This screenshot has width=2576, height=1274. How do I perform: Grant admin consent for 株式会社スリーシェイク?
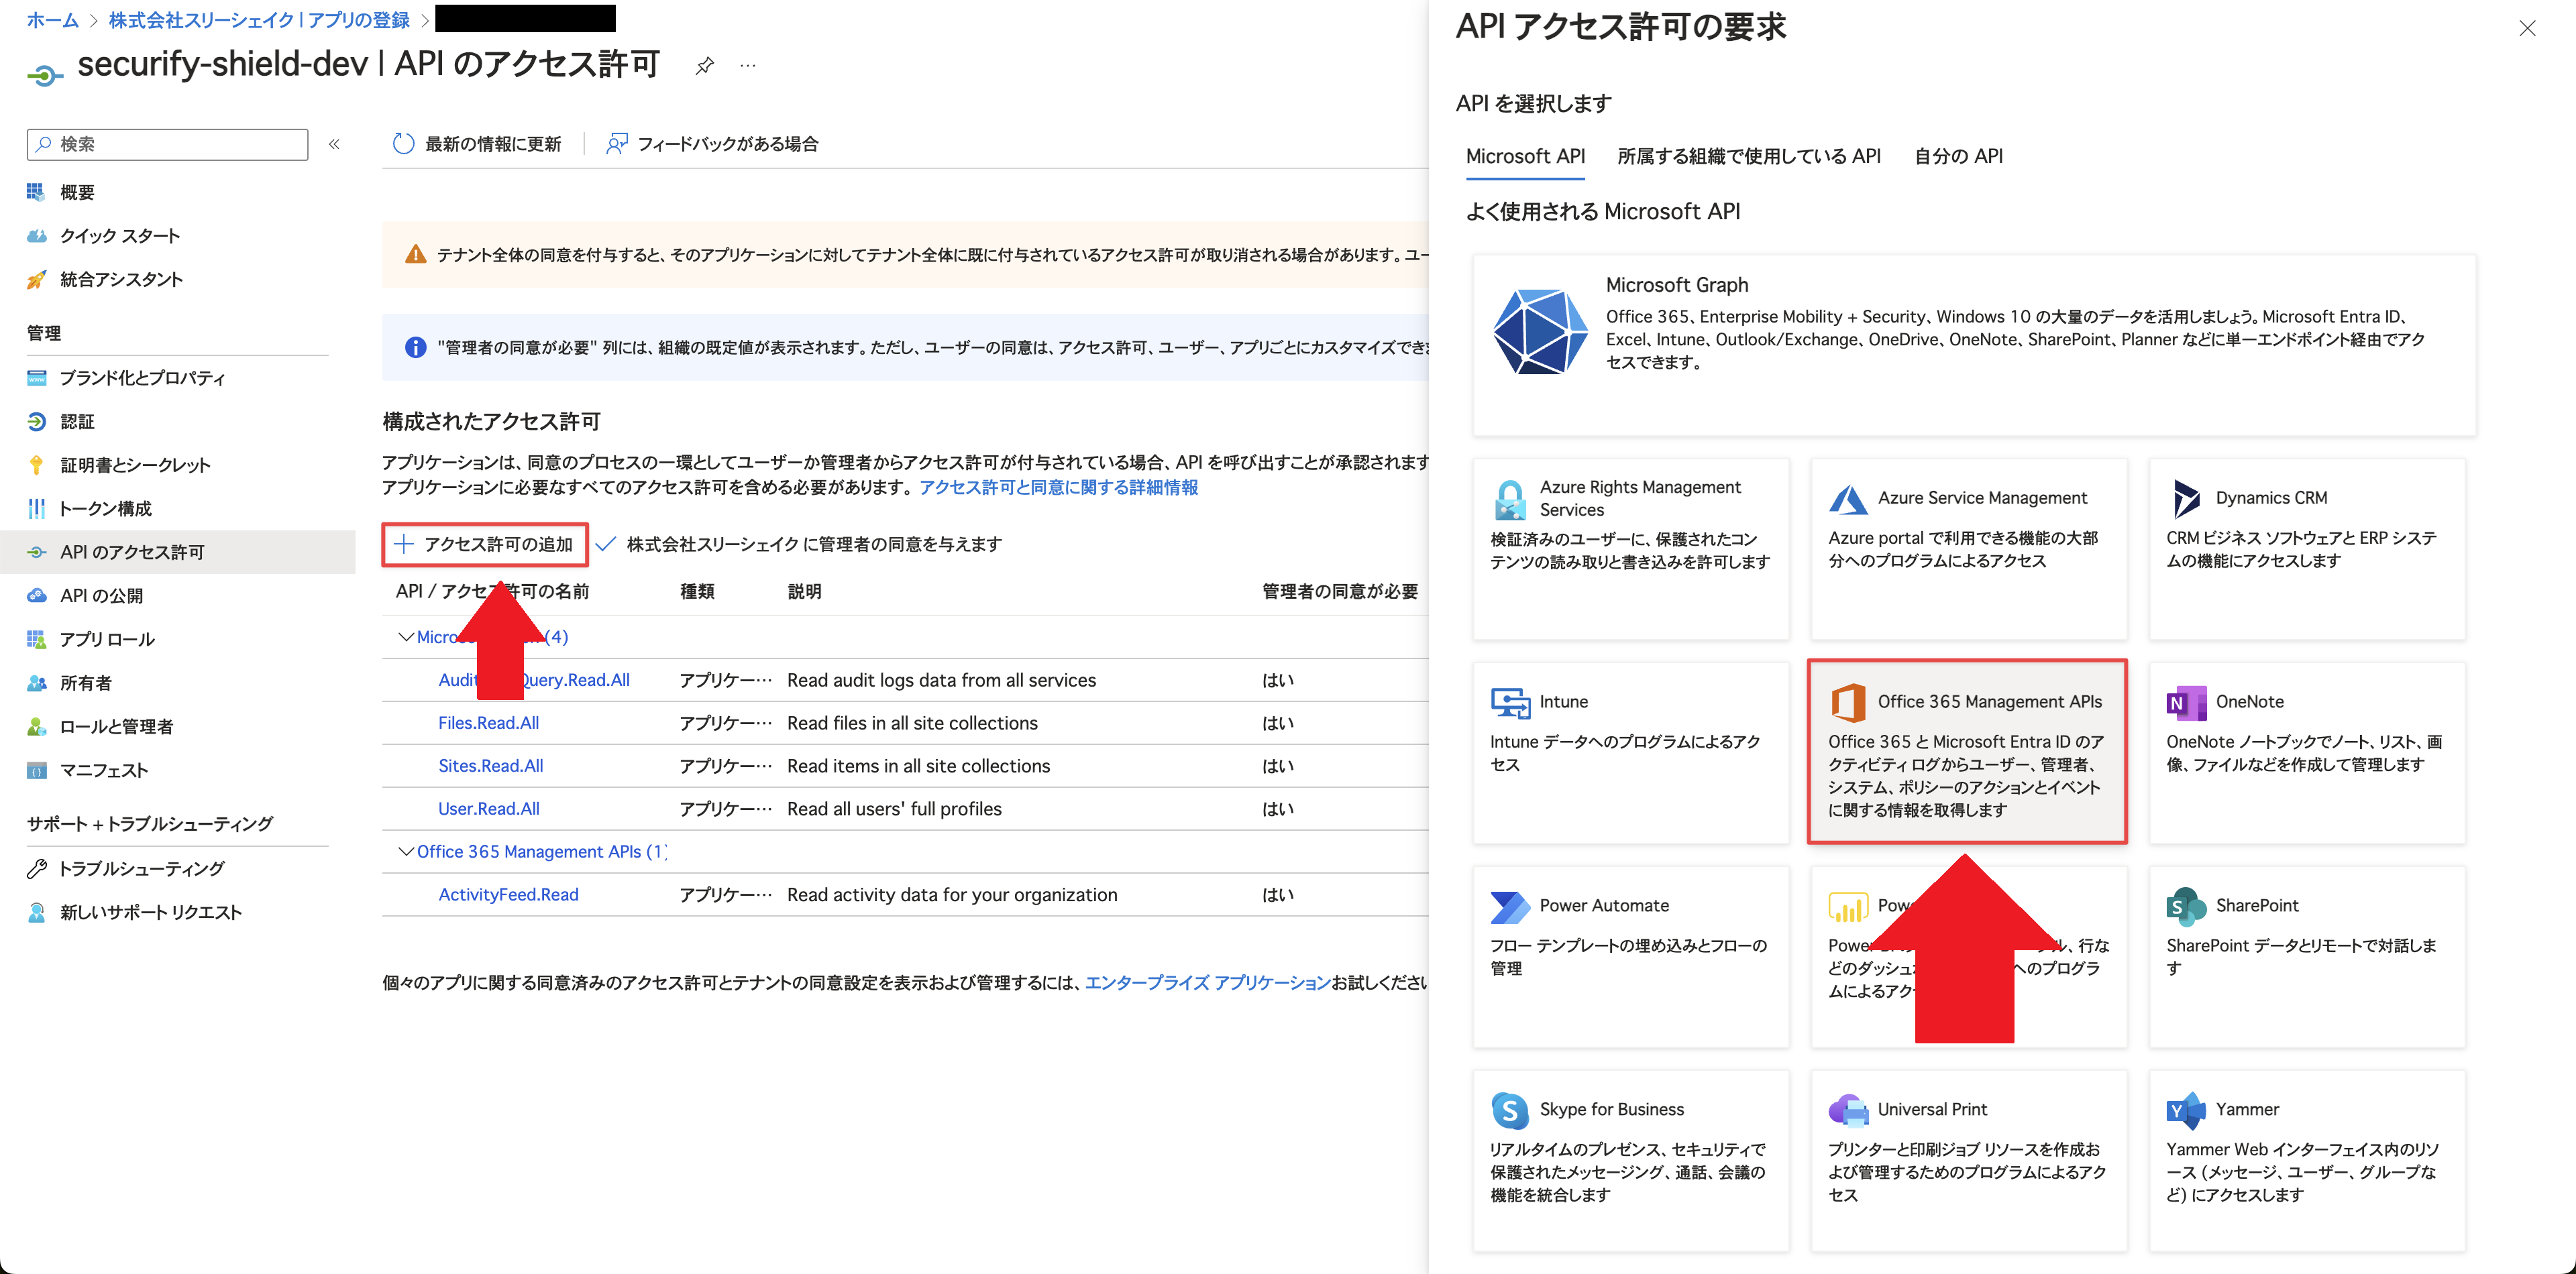point(799,544)
